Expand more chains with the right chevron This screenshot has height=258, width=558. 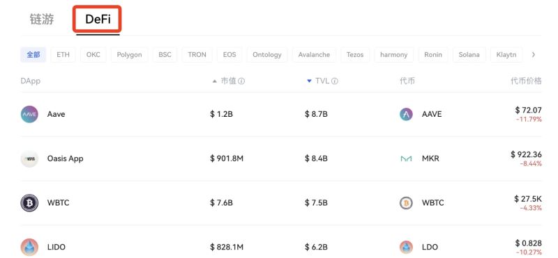click(533, 55)
